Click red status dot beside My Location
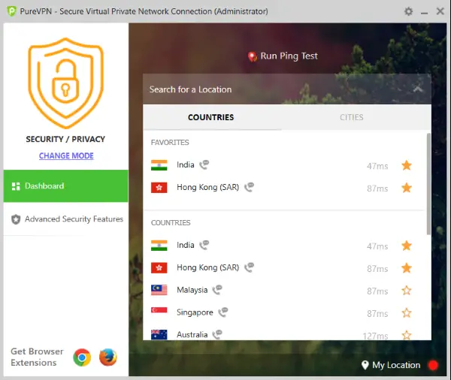The height and width of the screenshot is (380, 451). pyautogui.click(x=433, y=365)
